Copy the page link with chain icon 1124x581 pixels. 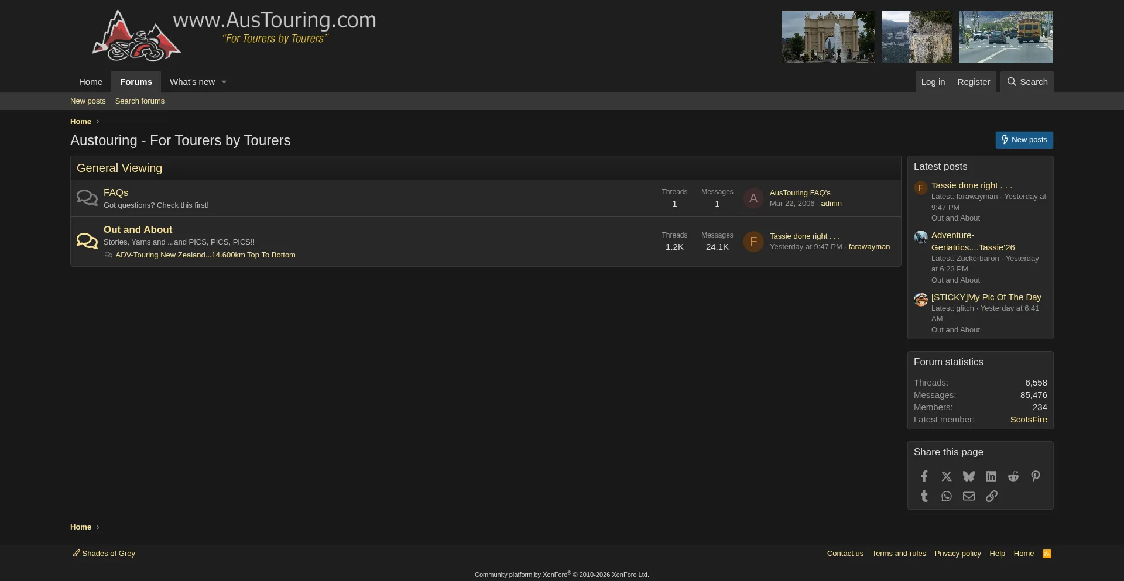tap(991, 496)
